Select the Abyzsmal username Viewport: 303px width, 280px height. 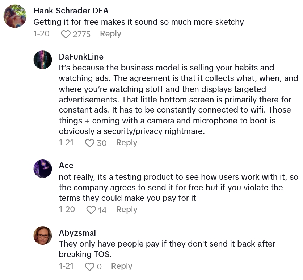pos(77,232)
